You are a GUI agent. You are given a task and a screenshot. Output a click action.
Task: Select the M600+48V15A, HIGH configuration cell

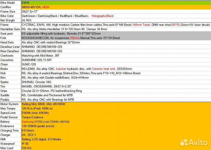pyautogui.click(x=116, y=7)
